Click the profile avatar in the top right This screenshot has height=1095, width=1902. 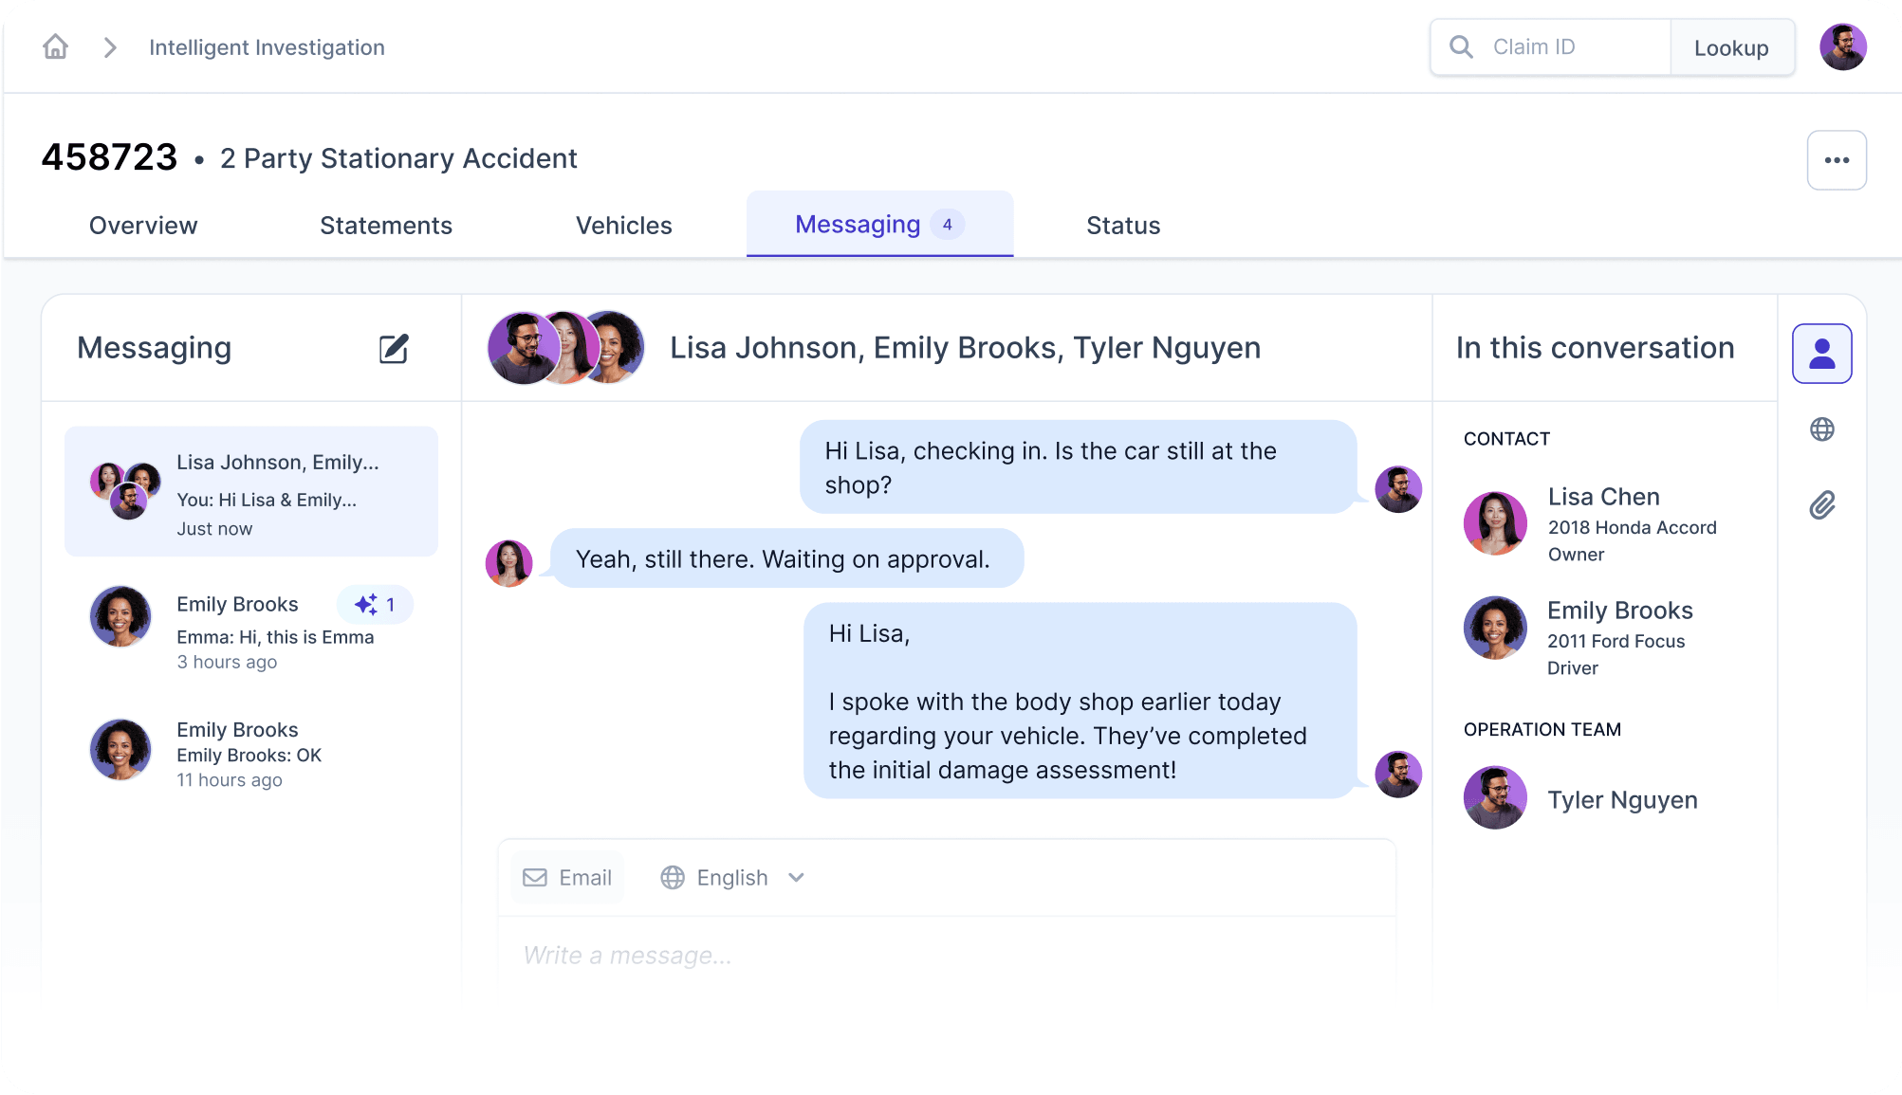(1842, 46)
